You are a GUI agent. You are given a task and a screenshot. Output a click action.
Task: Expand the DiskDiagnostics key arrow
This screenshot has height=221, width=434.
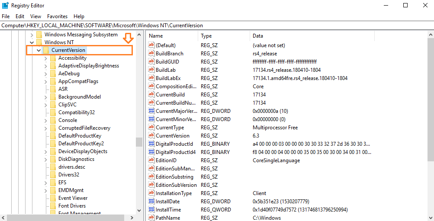(46, 159)
